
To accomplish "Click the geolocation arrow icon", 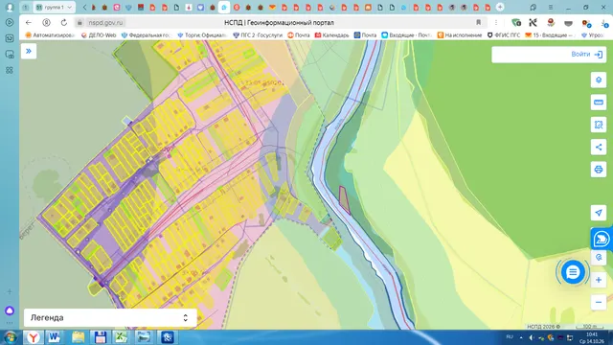I will point(598,213).
